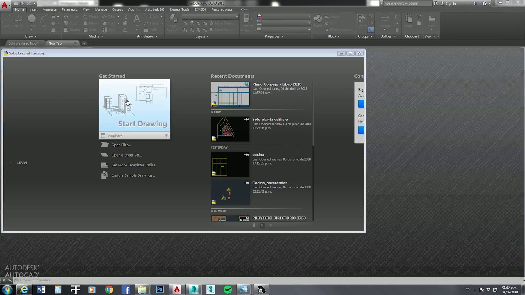Expand the Properties panel dropdown
This screenshot has height=295, width=525.
pyautogui.click(x=274, y=36)
